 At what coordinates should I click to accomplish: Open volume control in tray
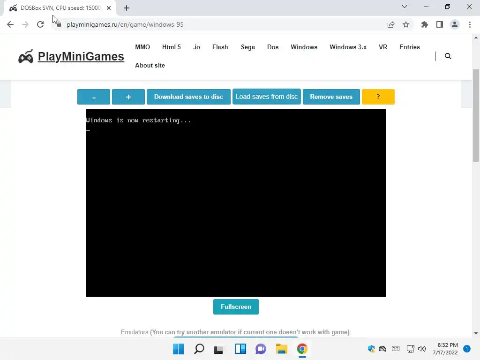[x=422, y=349]
